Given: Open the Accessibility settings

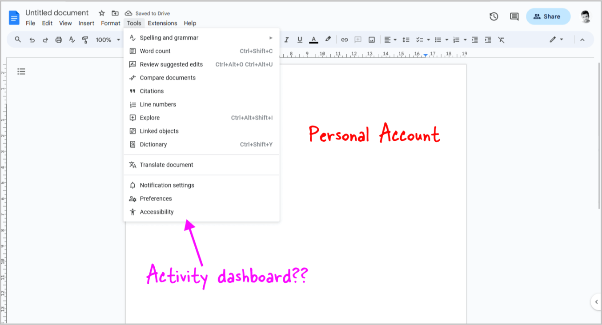Looking at the screenshot, I should click(201, 212).
